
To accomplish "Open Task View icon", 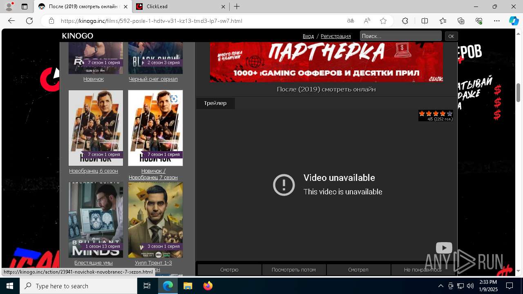I will click(148, 286).
